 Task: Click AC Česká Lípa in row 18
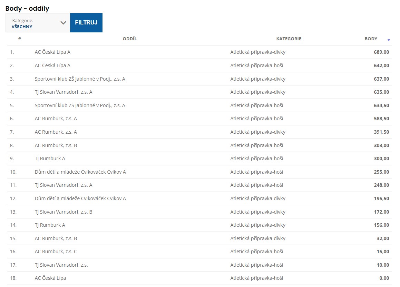point(50,278)
